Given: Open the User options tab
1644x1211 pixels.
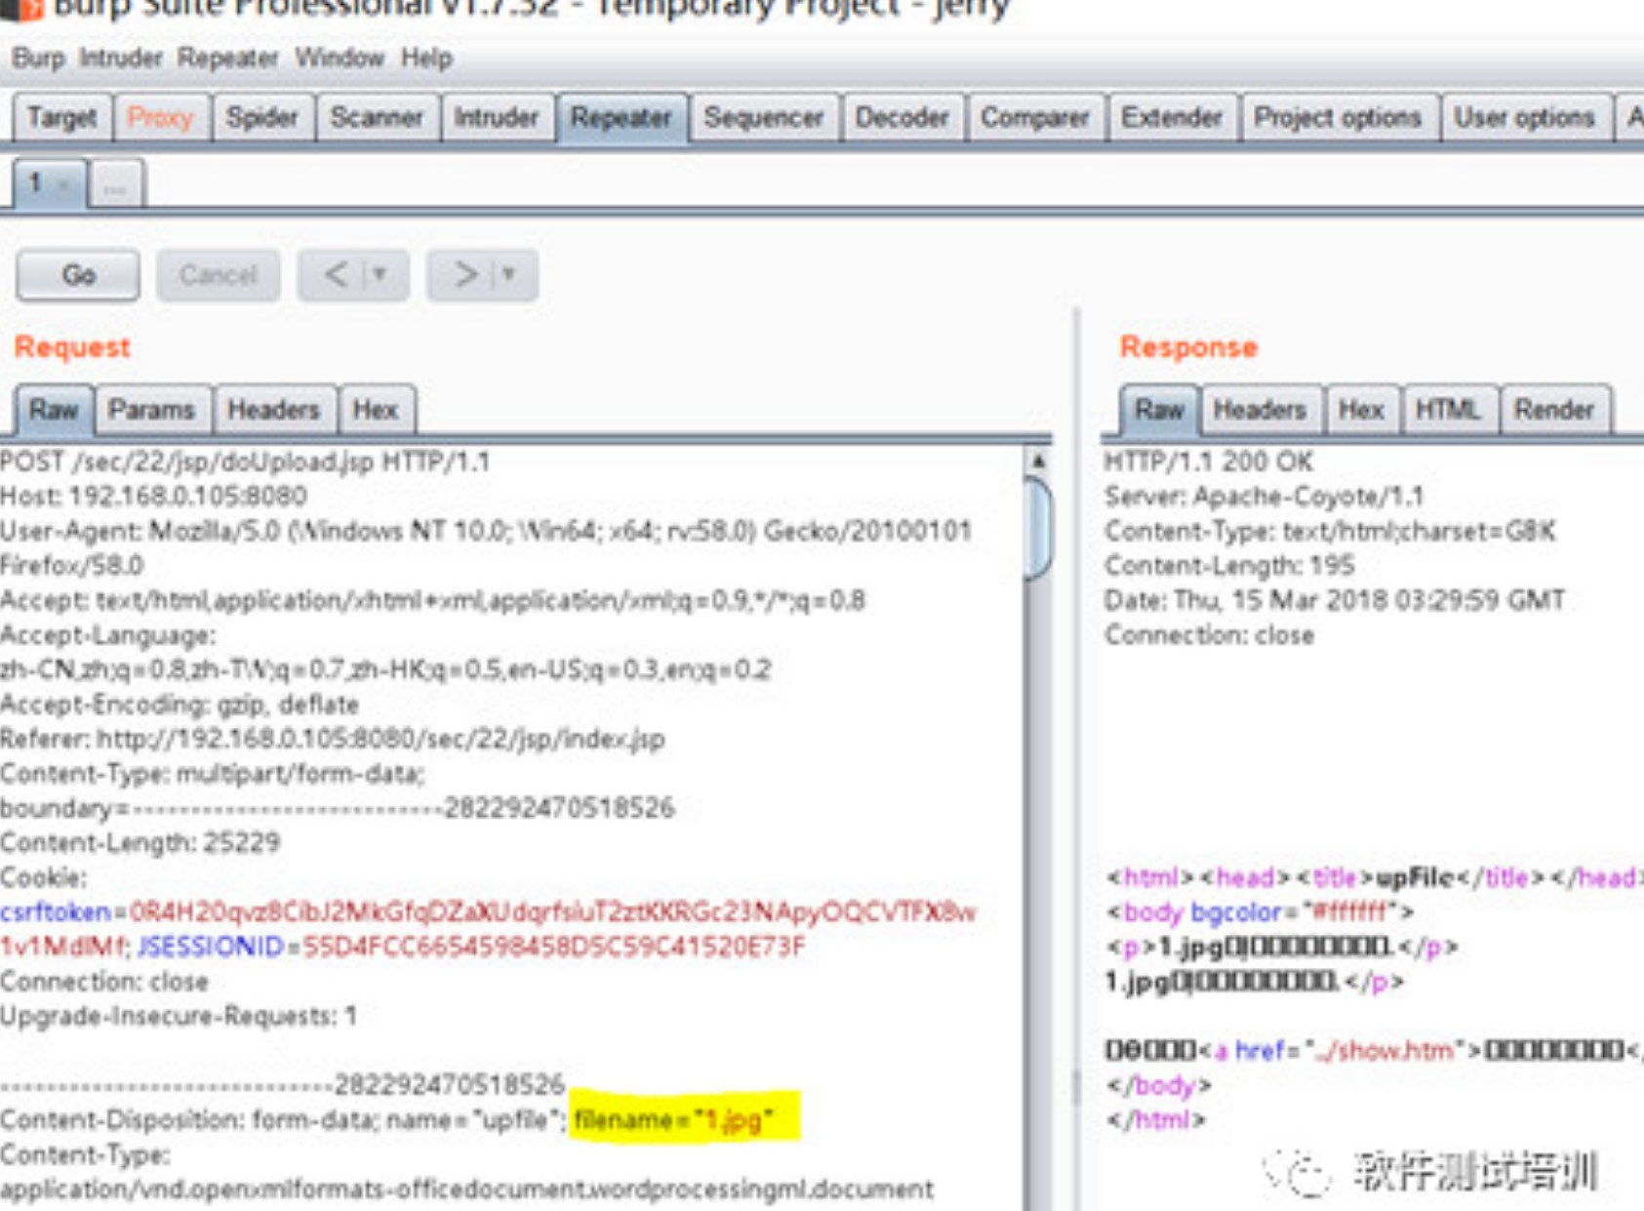Looking at the screenshot, I should coord(1523,118).
